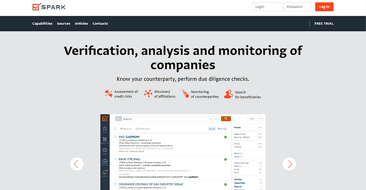Click the orange checkmark logo in preview sidebar
The width and height of the screenshot is (366, 190).
[105, 118]
